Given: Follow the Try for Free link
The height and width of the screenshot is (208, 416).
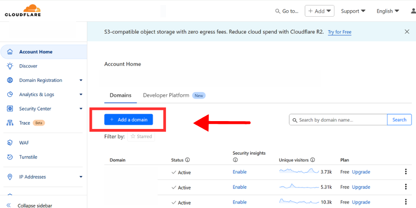Looking at the screenshot, I should pyautogui.click(x=340, y=32).
